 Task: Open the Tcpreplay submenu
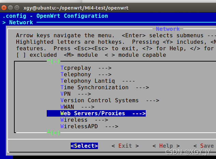(x=86, y=68)
